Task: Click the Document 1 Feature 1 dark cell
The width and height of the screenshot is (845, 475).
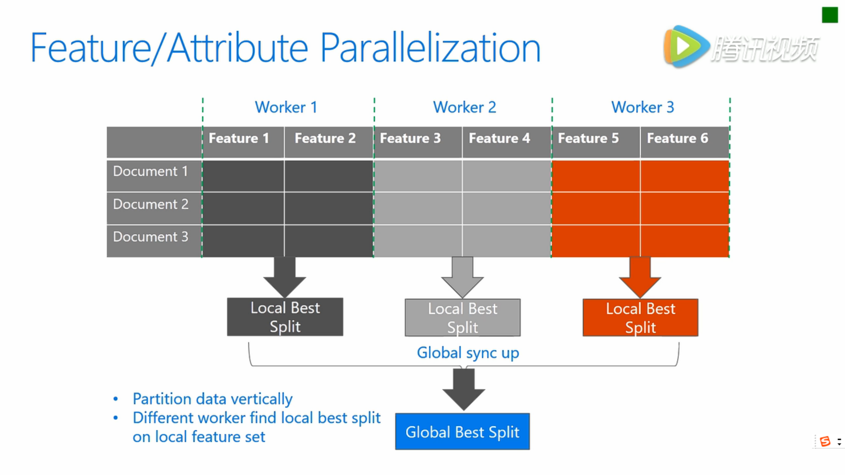Action: click(x=243, y=175)
